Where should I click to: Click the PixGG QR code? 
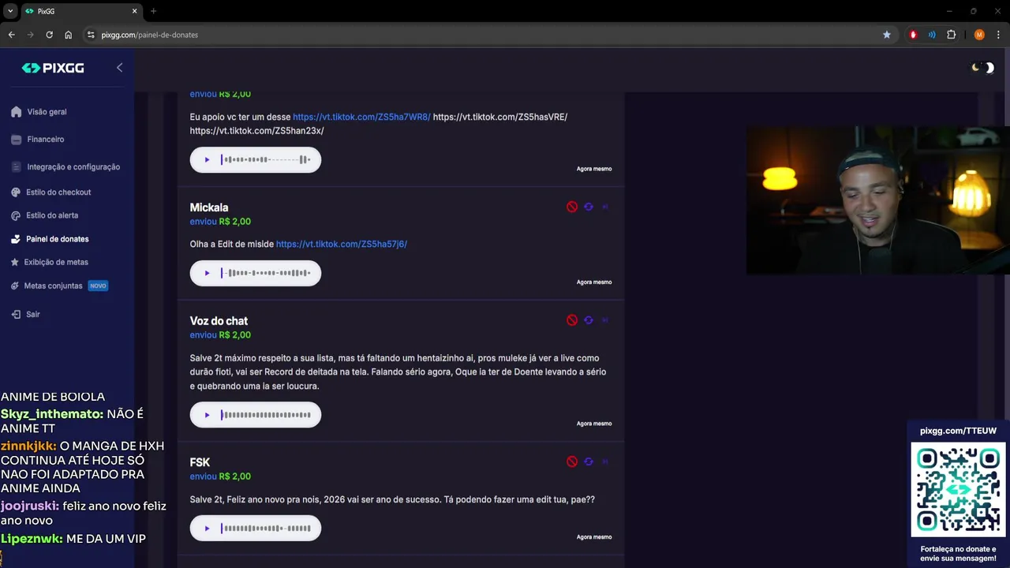pos(959,489)
